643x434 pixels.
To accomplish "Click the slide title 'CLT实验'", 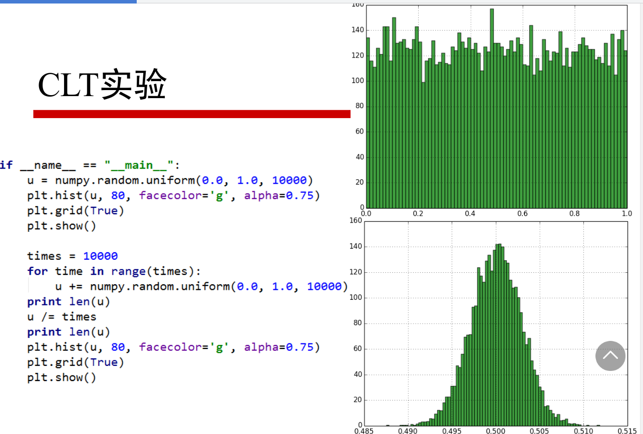I will coord(102,84).
